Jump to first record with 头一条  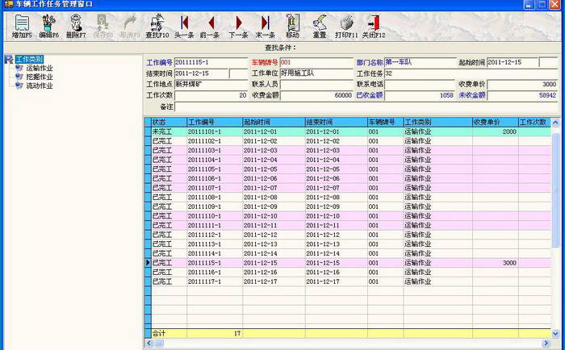pyautogui.click(x=185, y=25)
